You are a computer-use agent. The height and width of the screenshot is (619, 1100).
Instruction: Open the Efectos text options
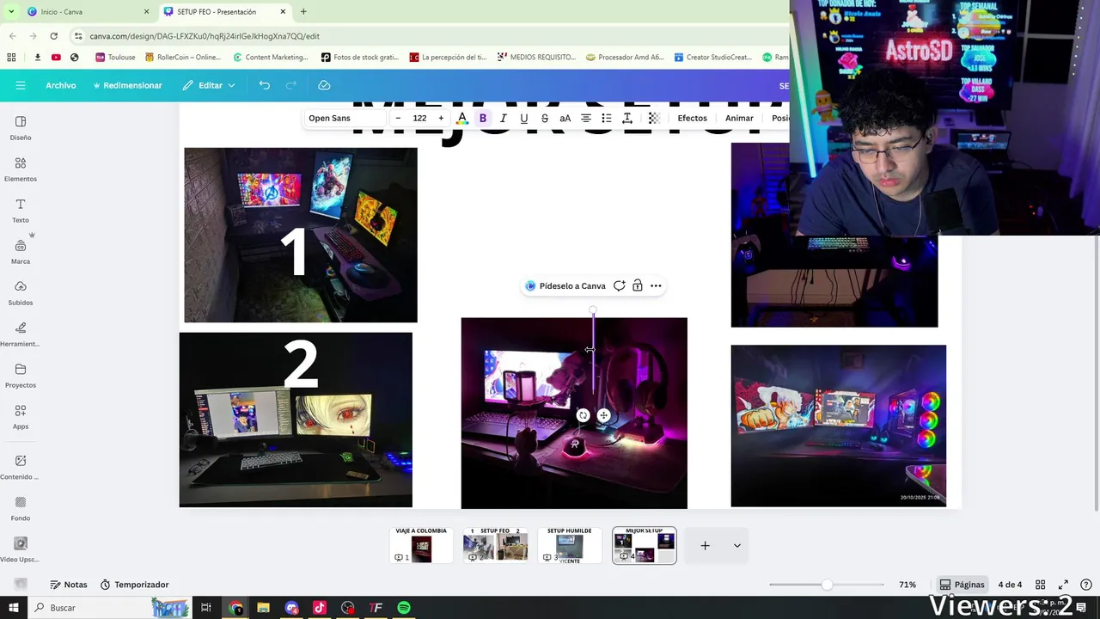pos(692,118)
